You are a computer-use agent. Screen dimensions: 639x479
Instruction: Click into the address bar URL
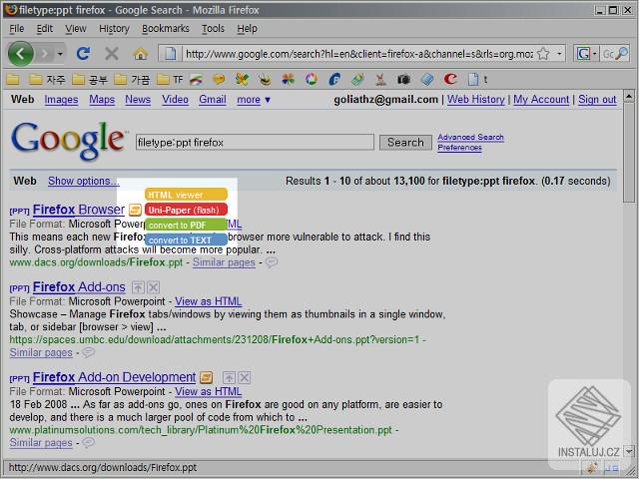click(359, 54)
